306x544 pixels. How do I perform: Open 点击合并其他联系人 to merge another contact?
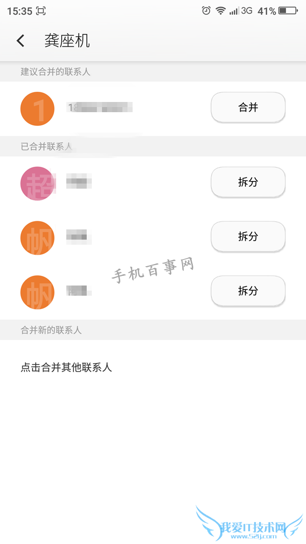(66, 367)
